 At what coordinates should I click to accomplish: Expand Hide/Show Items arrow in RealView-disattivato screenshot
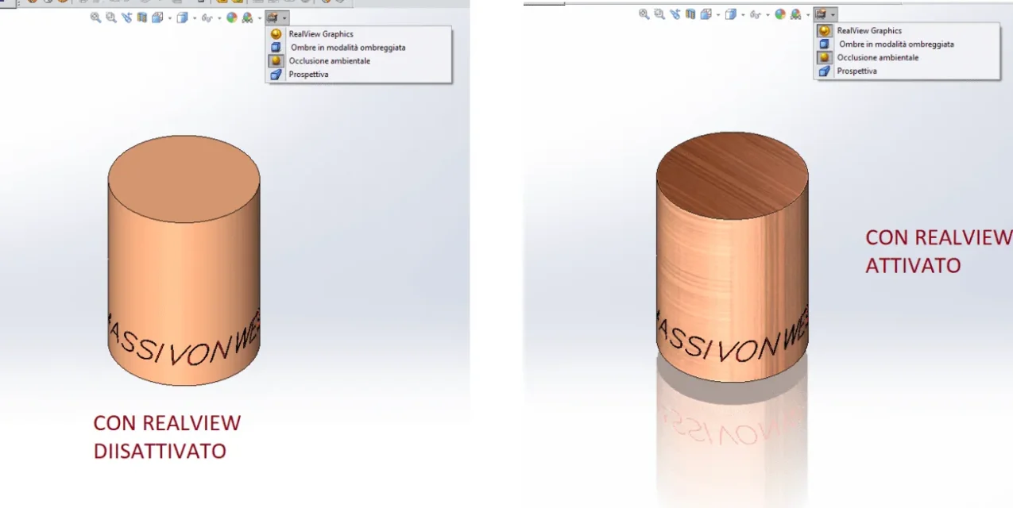tap(219, 18)
